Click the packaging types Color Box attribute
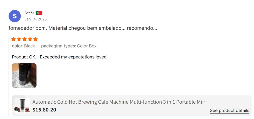The height and width of the screenshot is (119, 254). click(x=69, y=46)
